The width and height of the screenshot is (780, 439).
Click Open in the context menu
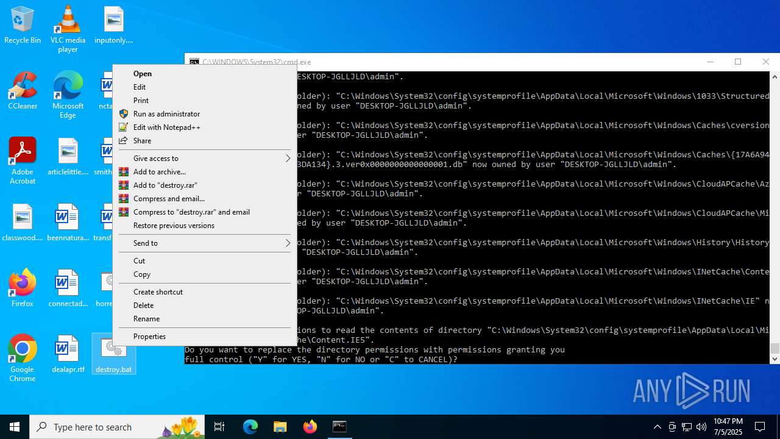pos(205,74)
